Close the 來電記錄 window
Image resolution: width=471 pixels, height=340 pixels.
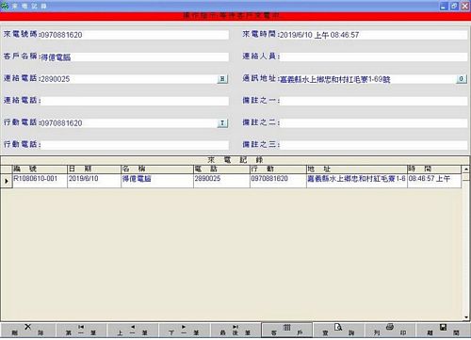click(x=465, y=6)
